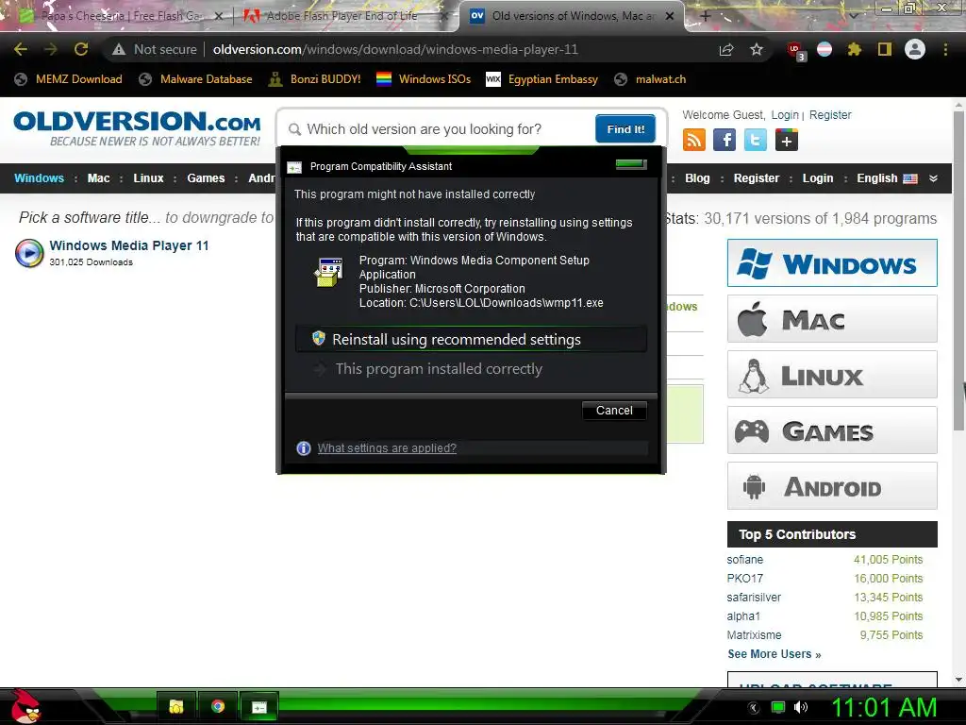Open the Twitter icon on OldVersion header

click(756, 140)
